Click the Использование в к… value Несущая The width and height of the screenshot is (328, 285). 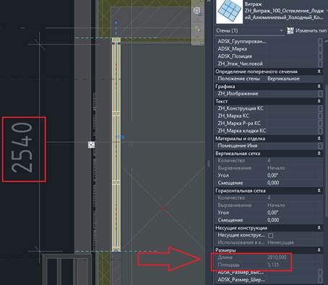[x=280, y=242]
